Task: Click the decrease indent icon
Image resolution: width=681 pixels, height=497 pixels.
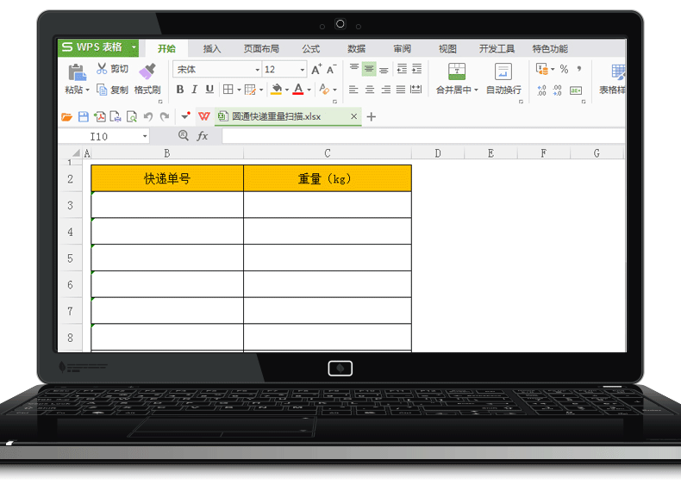Action: [403, 69]
